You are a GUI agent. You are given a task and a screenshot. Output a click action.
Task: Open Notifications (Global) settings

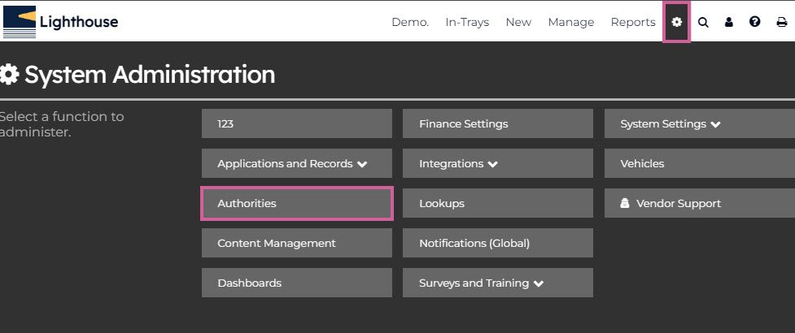[x=497, y=243]
